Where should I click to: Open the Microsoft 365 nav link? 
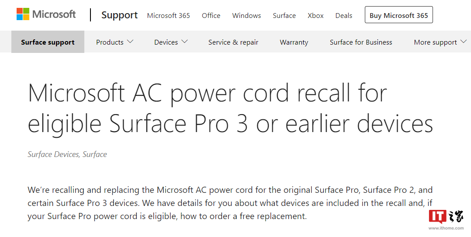169,16
